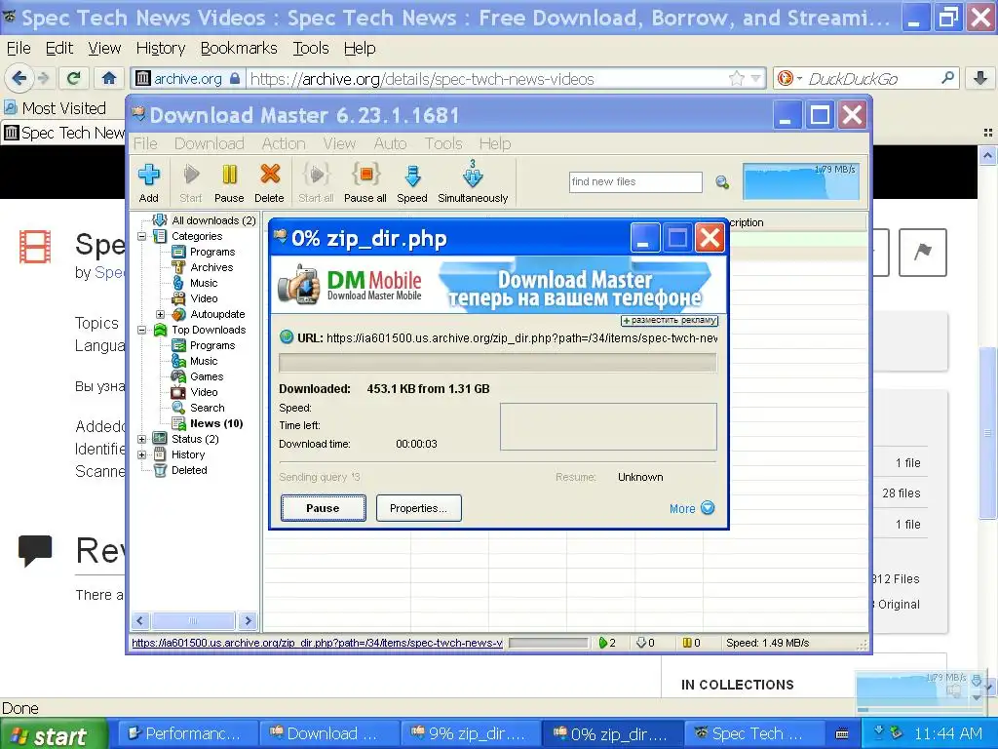Collapse the Categories tree node
Image resolution: width=998 pixels, height=749 pixels.
pos(142,236)
